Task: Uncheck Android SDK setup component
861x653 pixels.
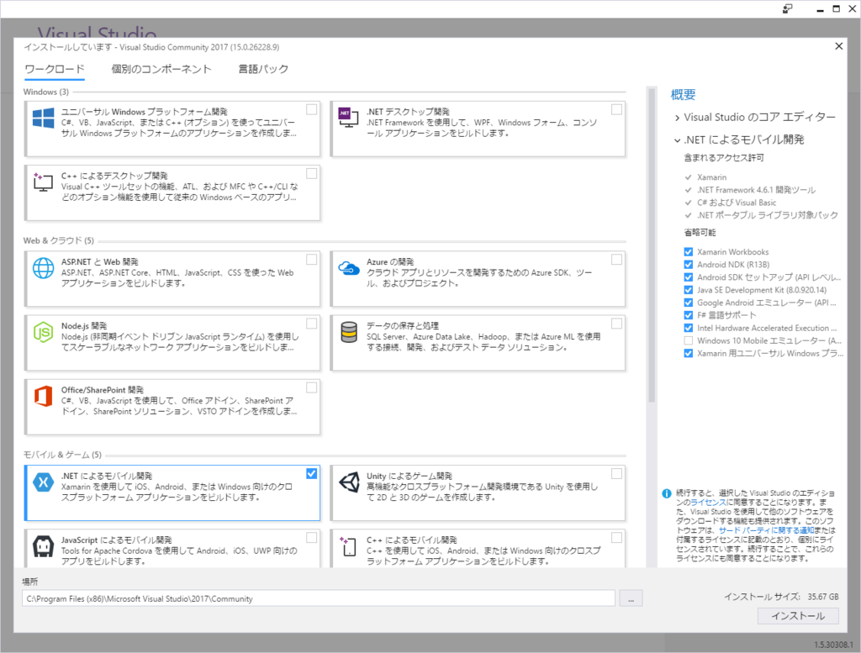Action: pyautogui.click(x=688, y=277)
